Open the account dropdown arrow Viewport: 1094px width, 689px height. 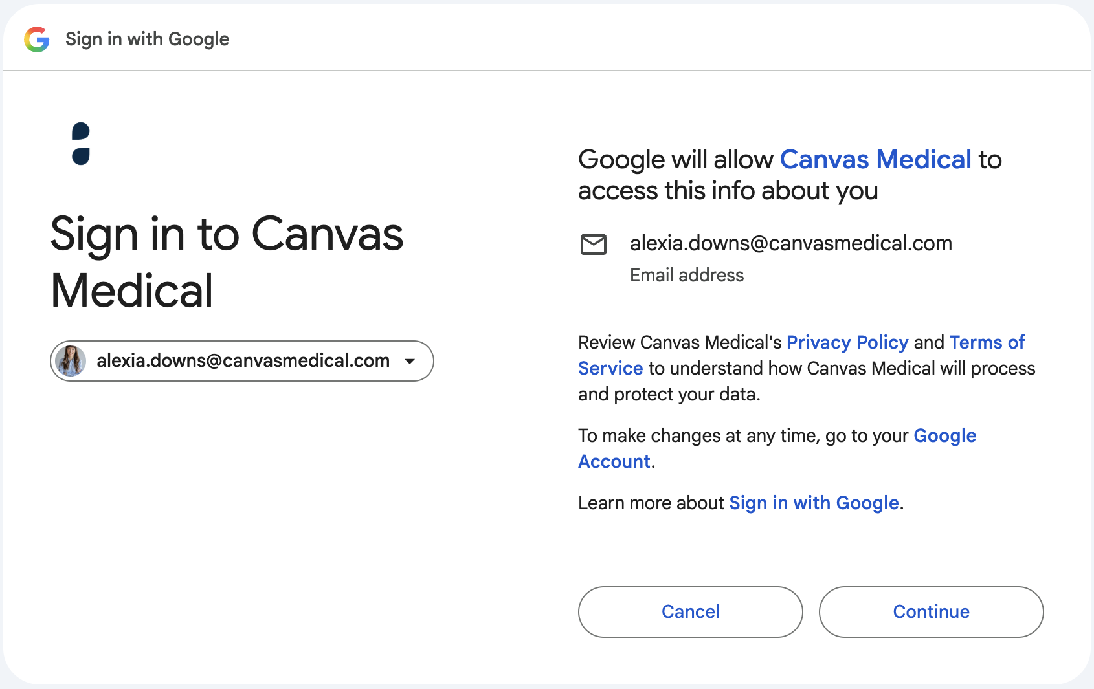coord(410,361)
